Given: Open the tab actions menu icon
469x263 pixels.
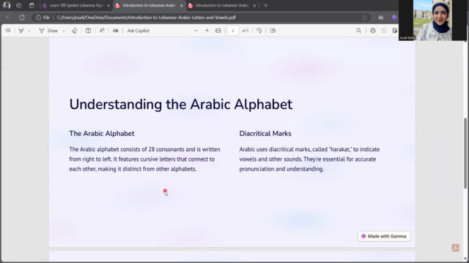Looking at the screenshot, I should pyautogui.click(x=32, y=5).
